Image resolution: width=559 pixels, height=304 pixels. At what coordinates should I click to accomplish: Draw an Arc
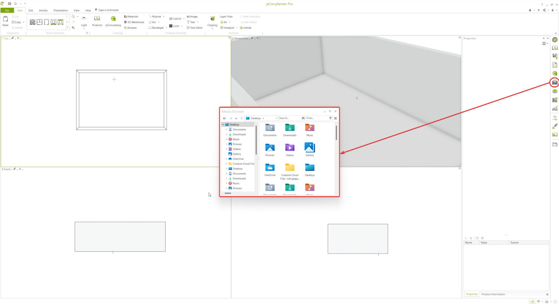[x=152, y=22]
